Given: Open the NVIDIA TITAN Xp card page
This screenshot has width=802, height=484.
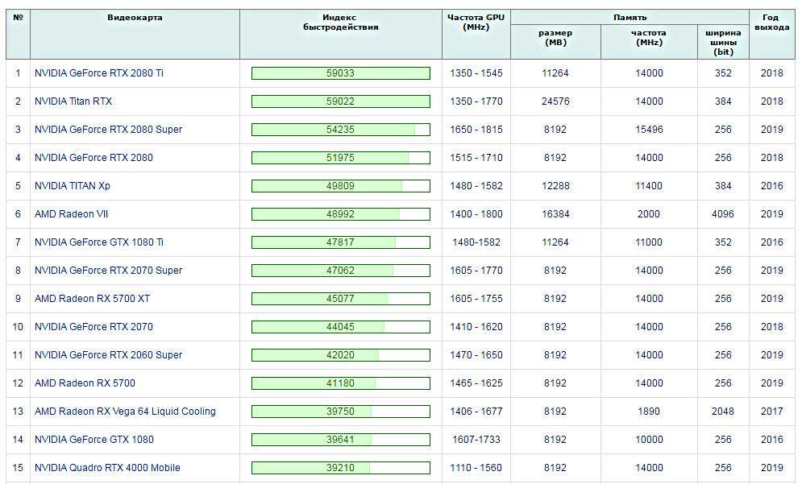Looking at the screenshot, I should coord(72,185).
